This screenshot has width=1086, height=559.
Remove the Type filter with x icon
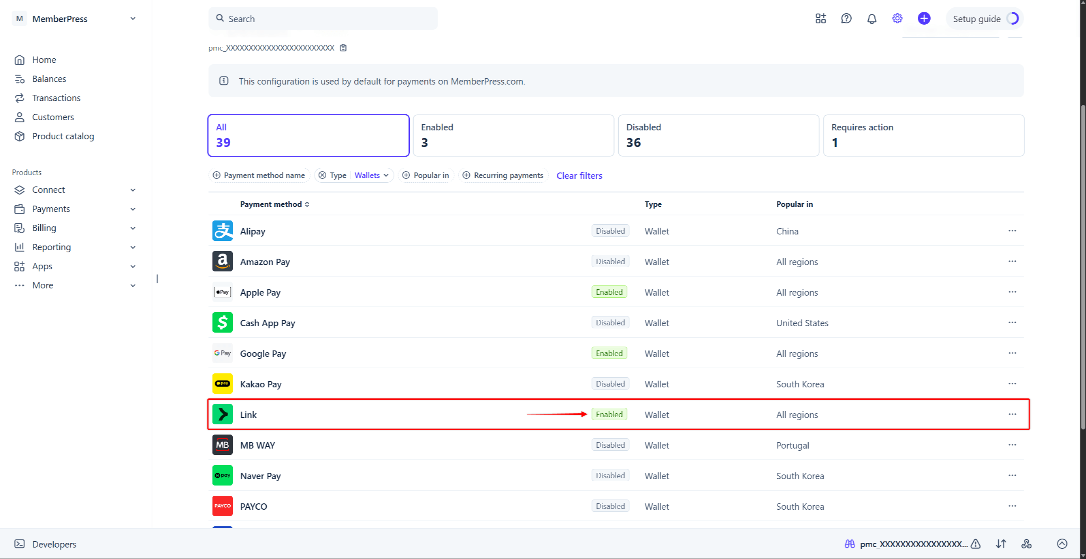(x=322, y=175)
